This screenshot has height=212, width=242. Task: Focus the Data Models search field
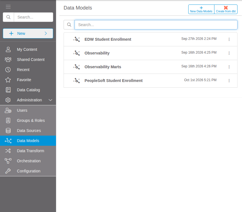pyautogui.click(x=156, y=25)
